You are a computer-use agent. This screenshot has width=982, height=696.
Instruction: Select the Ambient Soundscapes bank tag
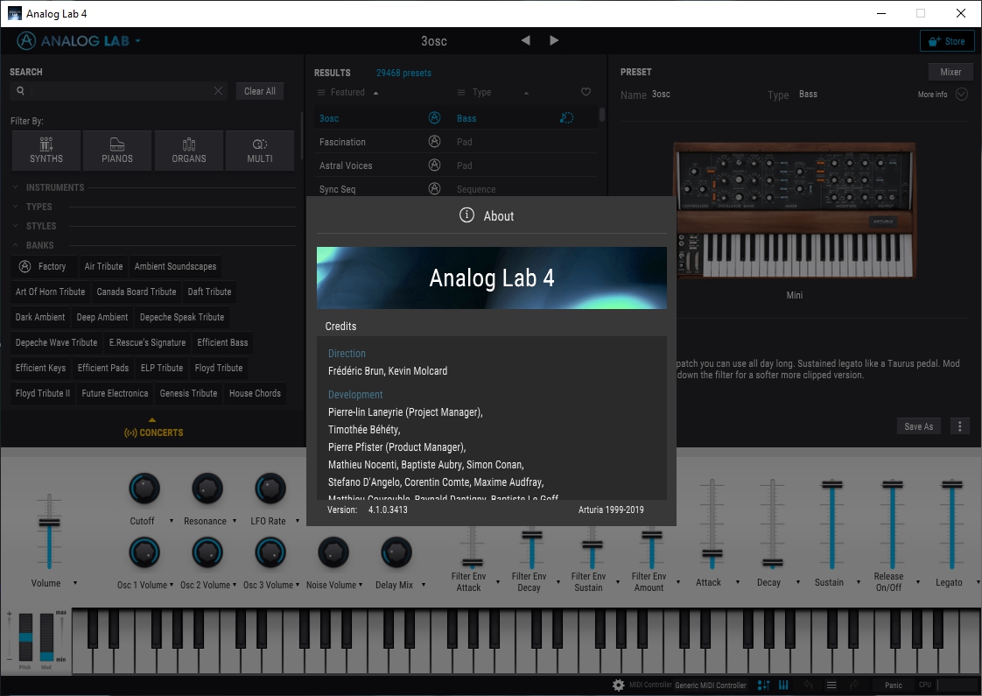tap(175, 266)
